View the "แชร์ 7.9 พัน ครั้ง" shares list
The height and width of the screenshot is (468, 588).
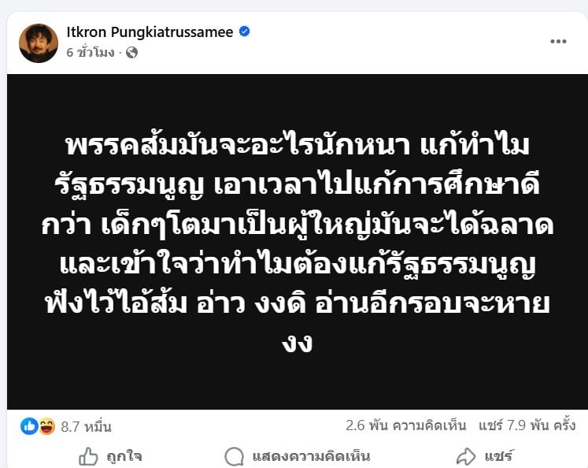tap(525, 425)
